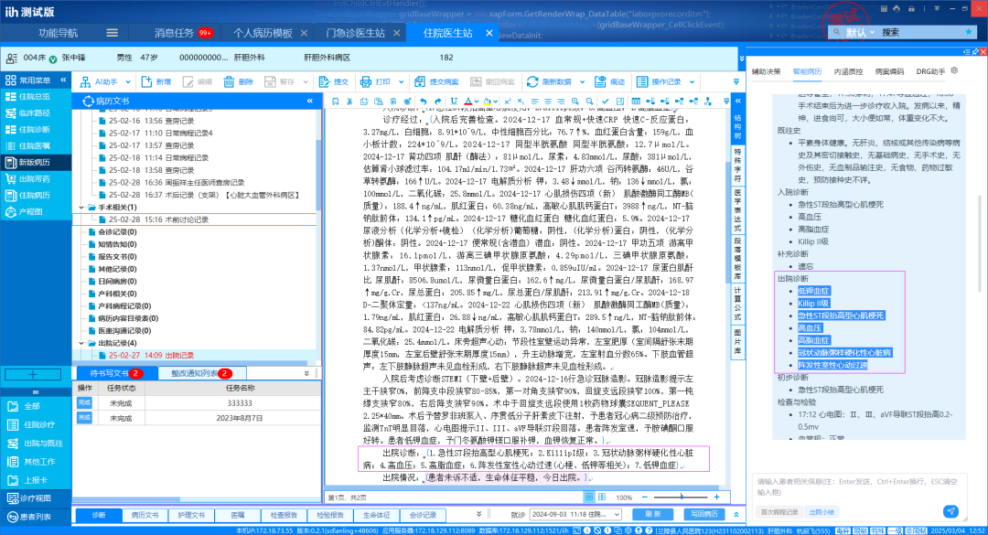The height and width of the screenshot is (535, 988).
Task: Click the zoom-in magnifier in editor toolbar
Action: click(575, 101)
